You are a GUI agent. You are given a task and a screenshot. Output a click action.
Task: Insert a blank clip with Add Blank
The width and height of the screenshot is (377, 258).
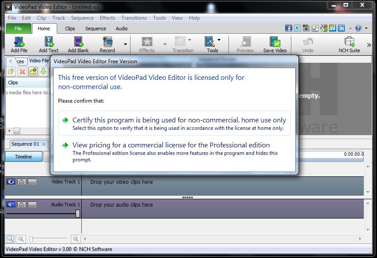click(78, 44)
